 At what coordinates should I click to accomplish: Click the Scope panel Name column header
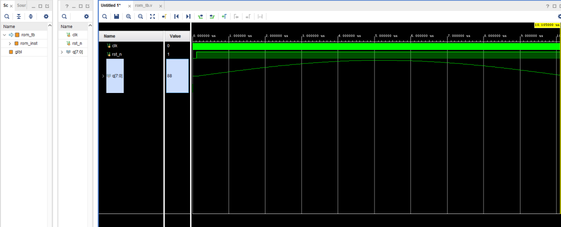(23, 26)
